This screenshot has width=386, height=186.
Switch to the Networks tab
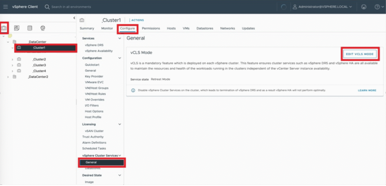[x=227, y=28]
